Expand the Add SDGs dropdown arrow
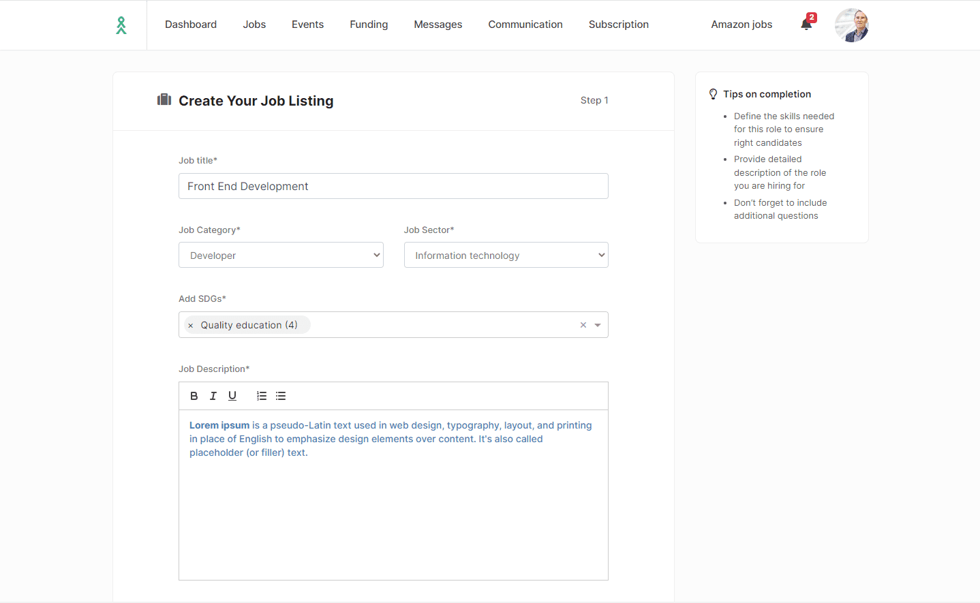980x603 pixels. click(598, 325)
